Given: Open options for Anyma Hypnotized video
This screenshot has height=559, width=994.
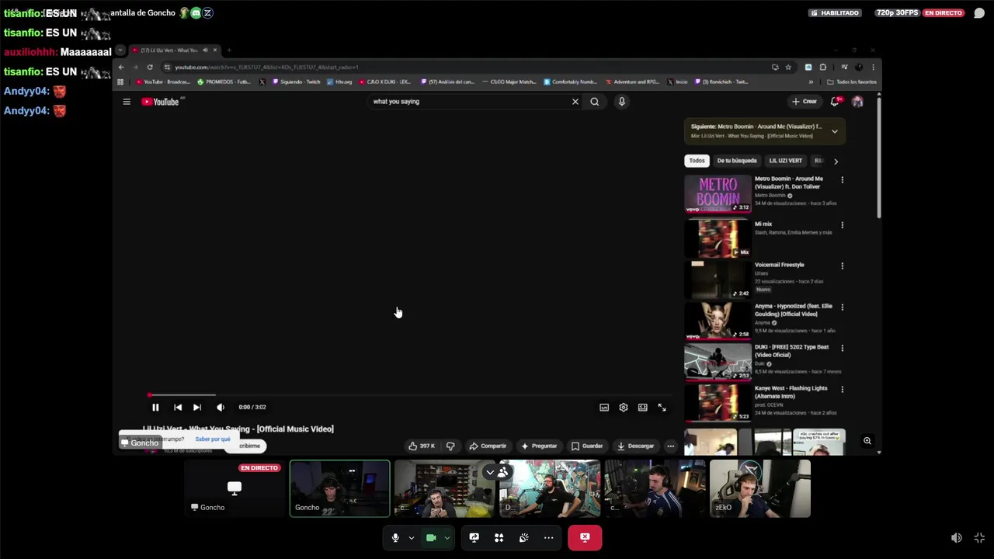Looking at the screenshot, I should pyautogui.click(x=842, y=307).
